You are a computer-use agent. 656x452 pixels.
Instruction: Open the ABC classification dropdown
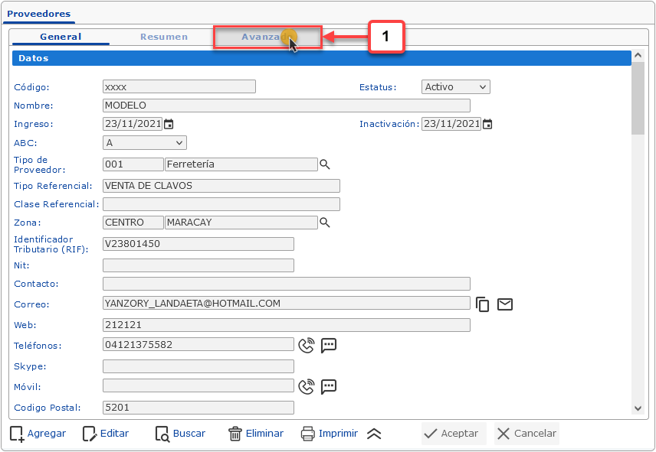[x=144, y=143]
